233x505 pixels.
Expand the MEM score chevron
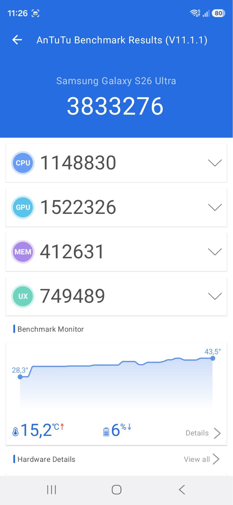(x=215, y=252)
